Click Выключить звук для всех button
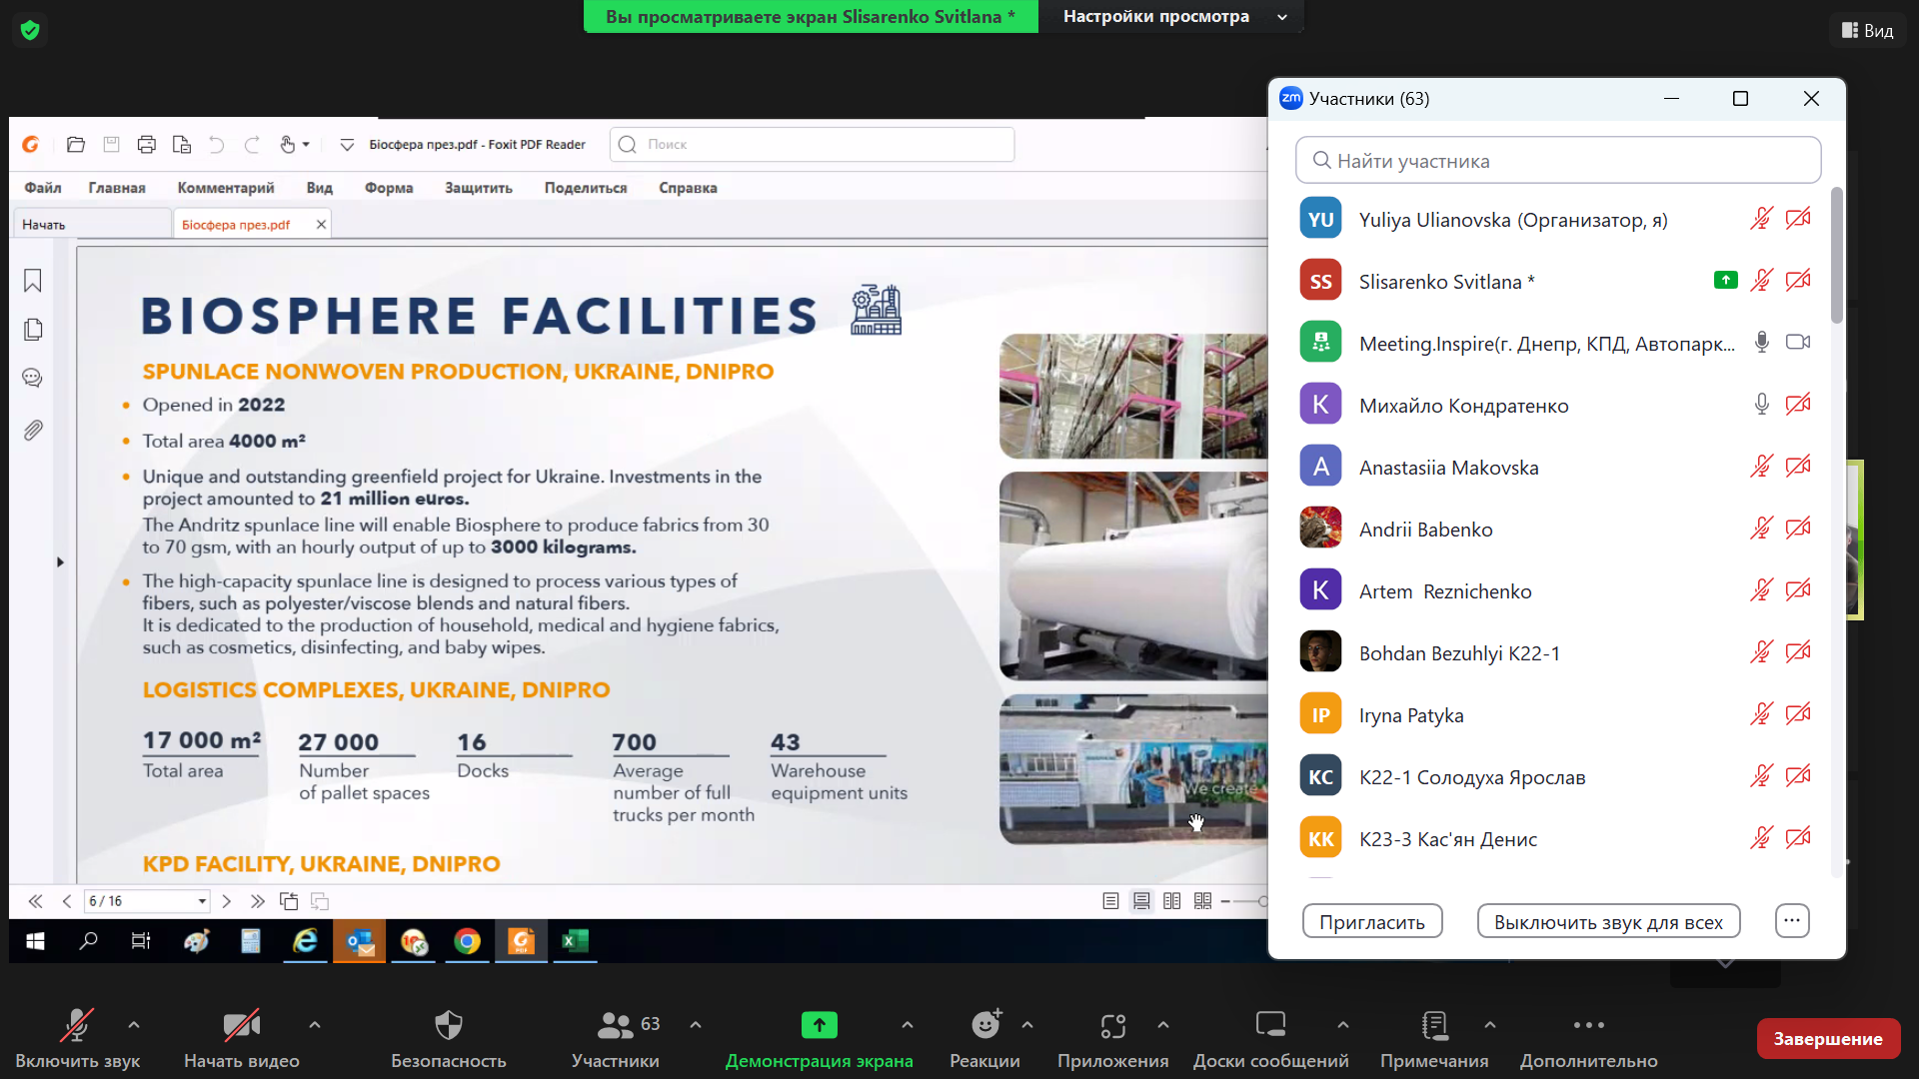This screenshot has height=1079, width=1919. pyautogui.click(x=1608, y=921)
